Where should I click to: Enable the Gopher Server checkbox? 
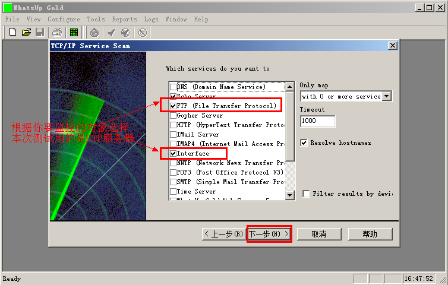[x=173, y=115]
